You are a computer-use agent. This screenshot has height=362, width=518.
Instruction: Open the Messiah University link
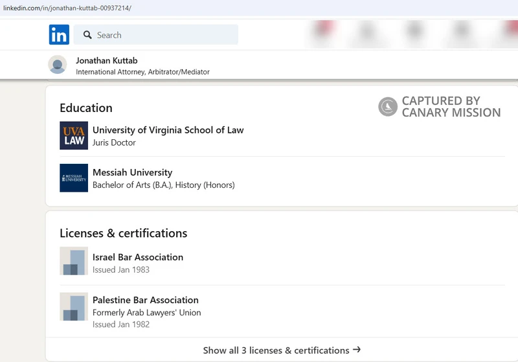click(133, 172)
